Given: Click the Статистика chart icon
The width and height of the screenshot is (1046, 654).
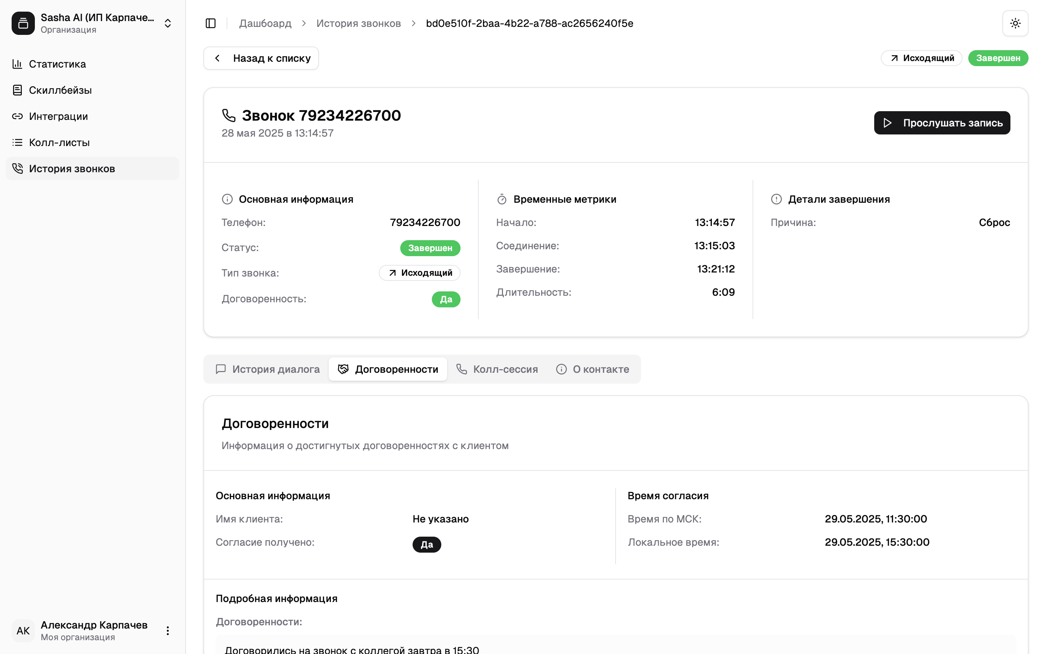Looking at the screenshot, I should (x=17, y=64).
